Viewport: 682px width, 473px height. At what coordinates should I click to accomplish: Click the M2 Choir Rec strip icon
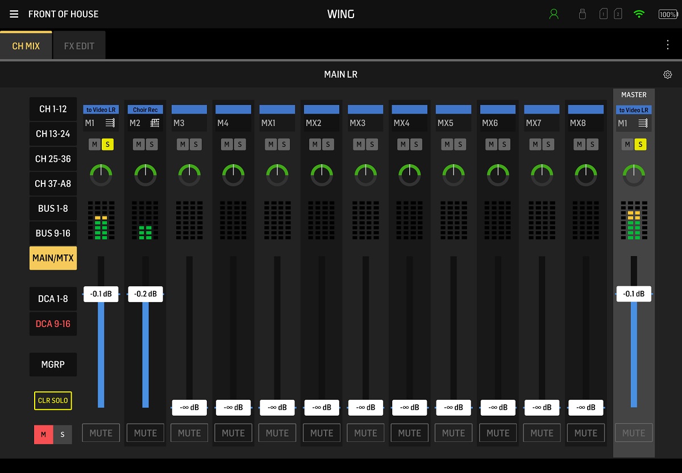pos(155,123)
